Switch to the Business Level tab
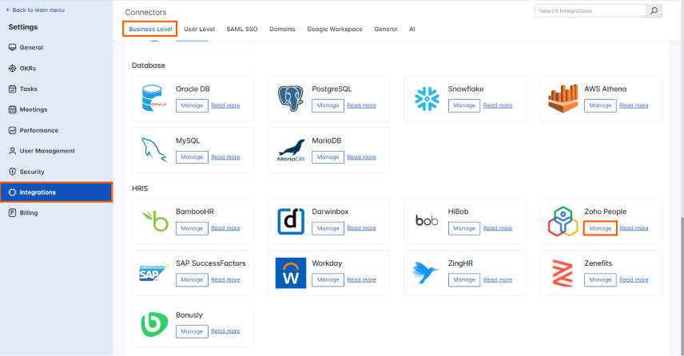 150,30
